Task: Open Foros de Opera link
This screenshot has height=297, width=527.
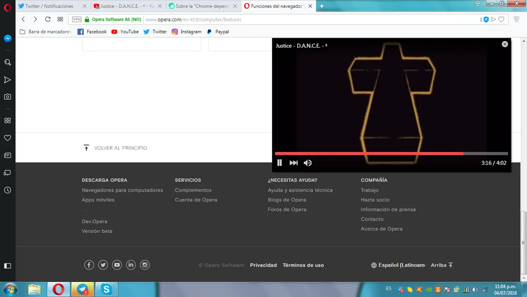Action: (x=287, y=210)
